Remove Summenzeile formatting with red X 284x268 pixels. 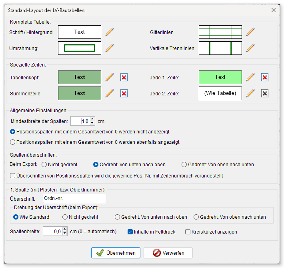(x=124, y=93)
